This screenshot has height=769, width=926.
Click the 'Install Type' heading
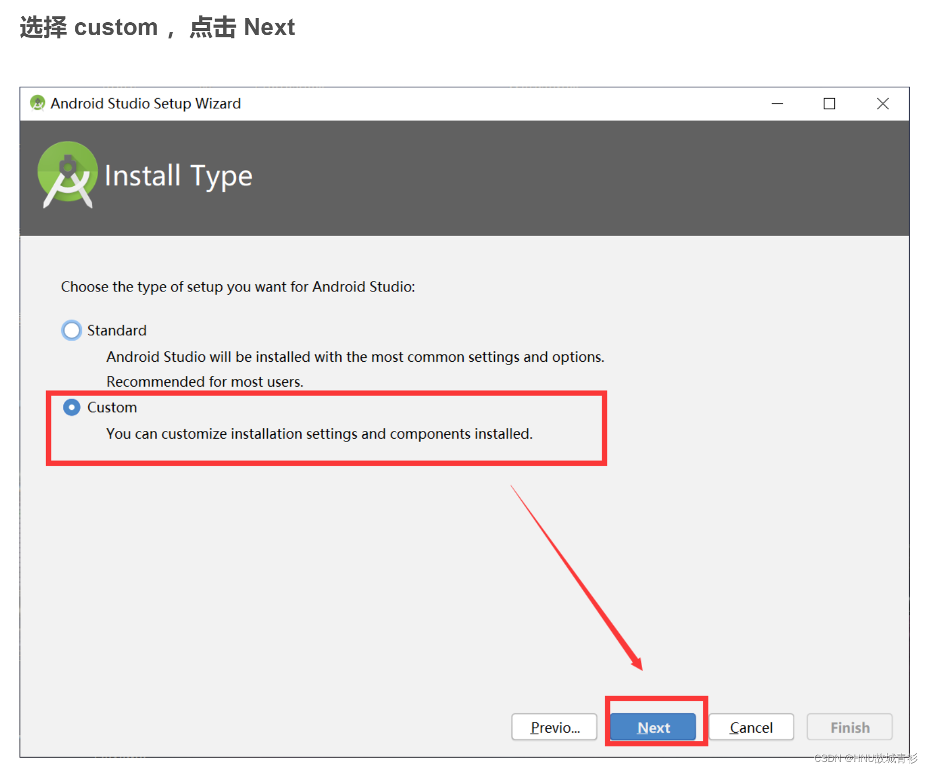pos(178,177)
